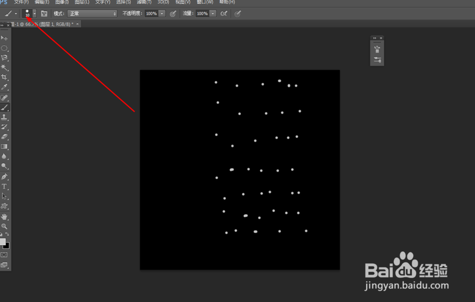Open the 窗口(W) menu
475x302 pixels.
(205, 2)
